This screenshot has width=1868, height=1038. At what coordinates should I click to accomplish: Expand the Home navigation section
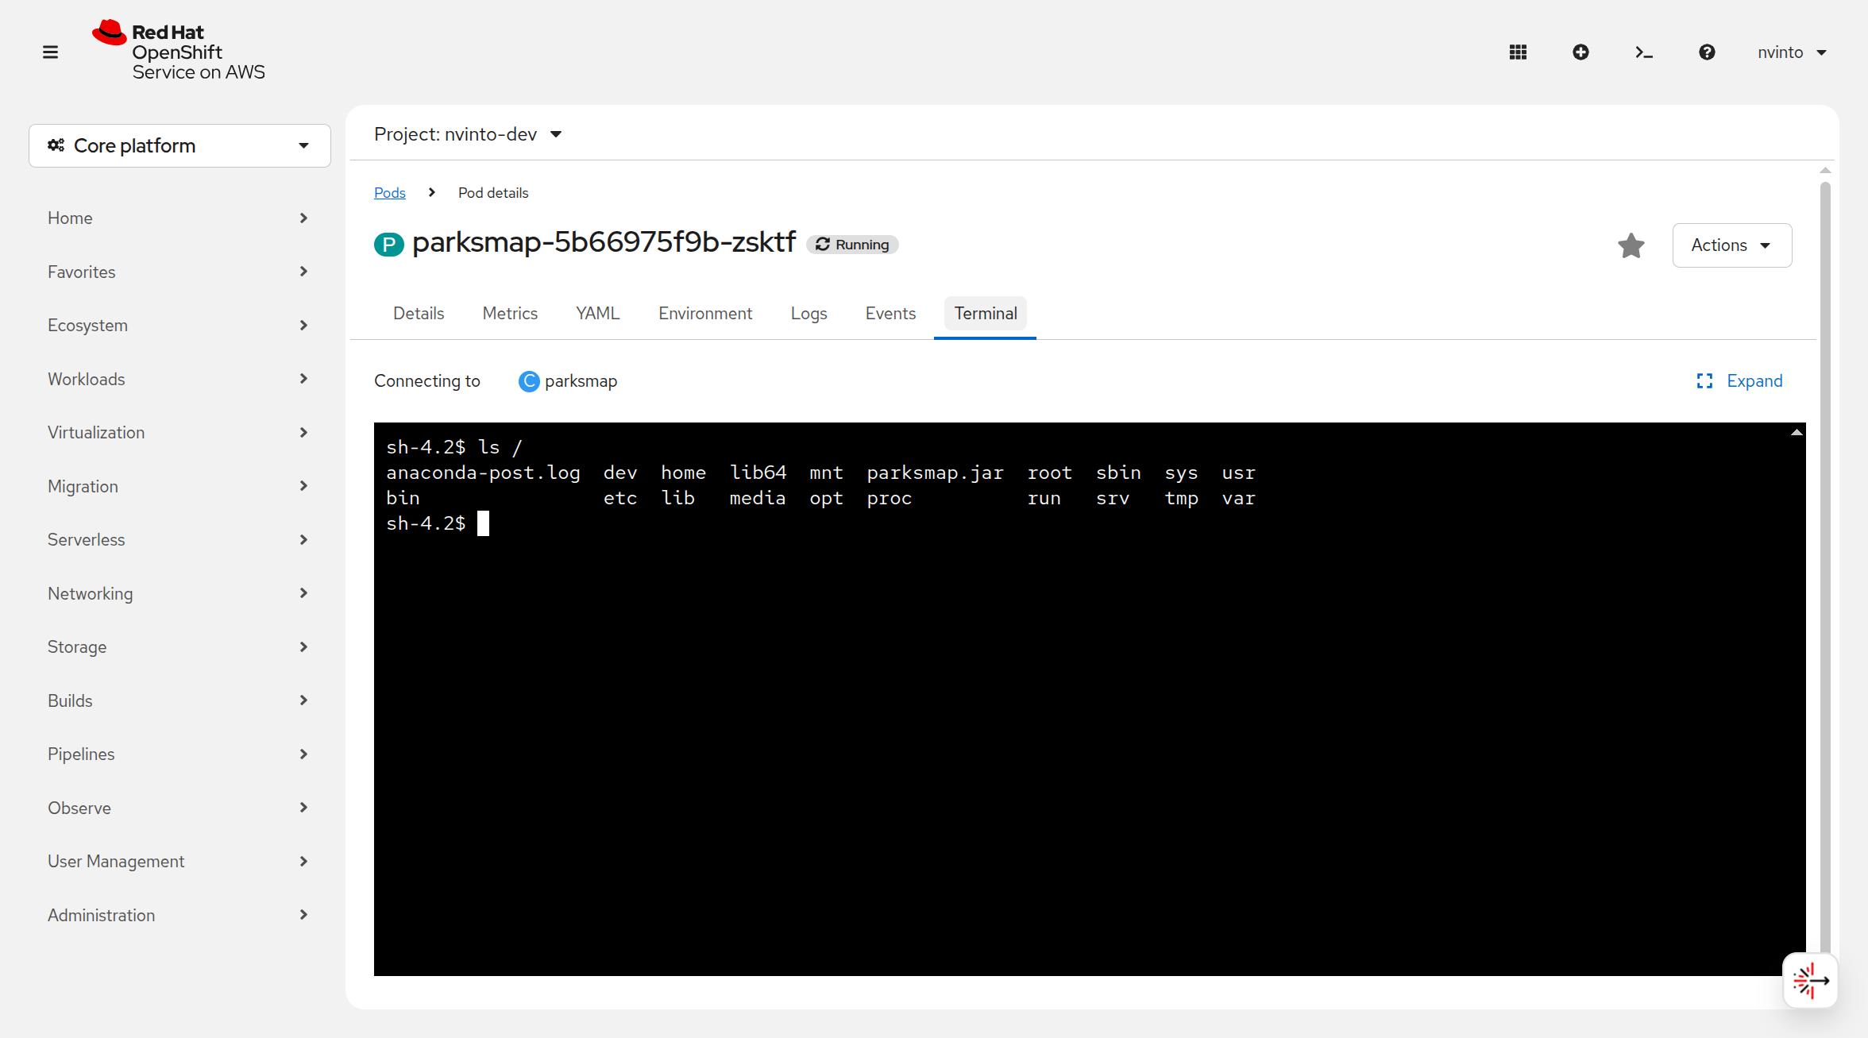(179, 218)
